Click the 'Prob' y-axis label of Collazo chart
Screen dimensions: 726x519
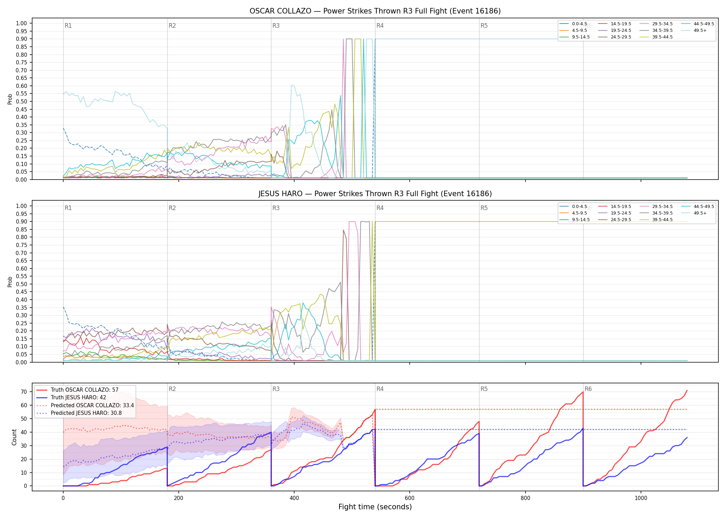[x=10, y=99]
